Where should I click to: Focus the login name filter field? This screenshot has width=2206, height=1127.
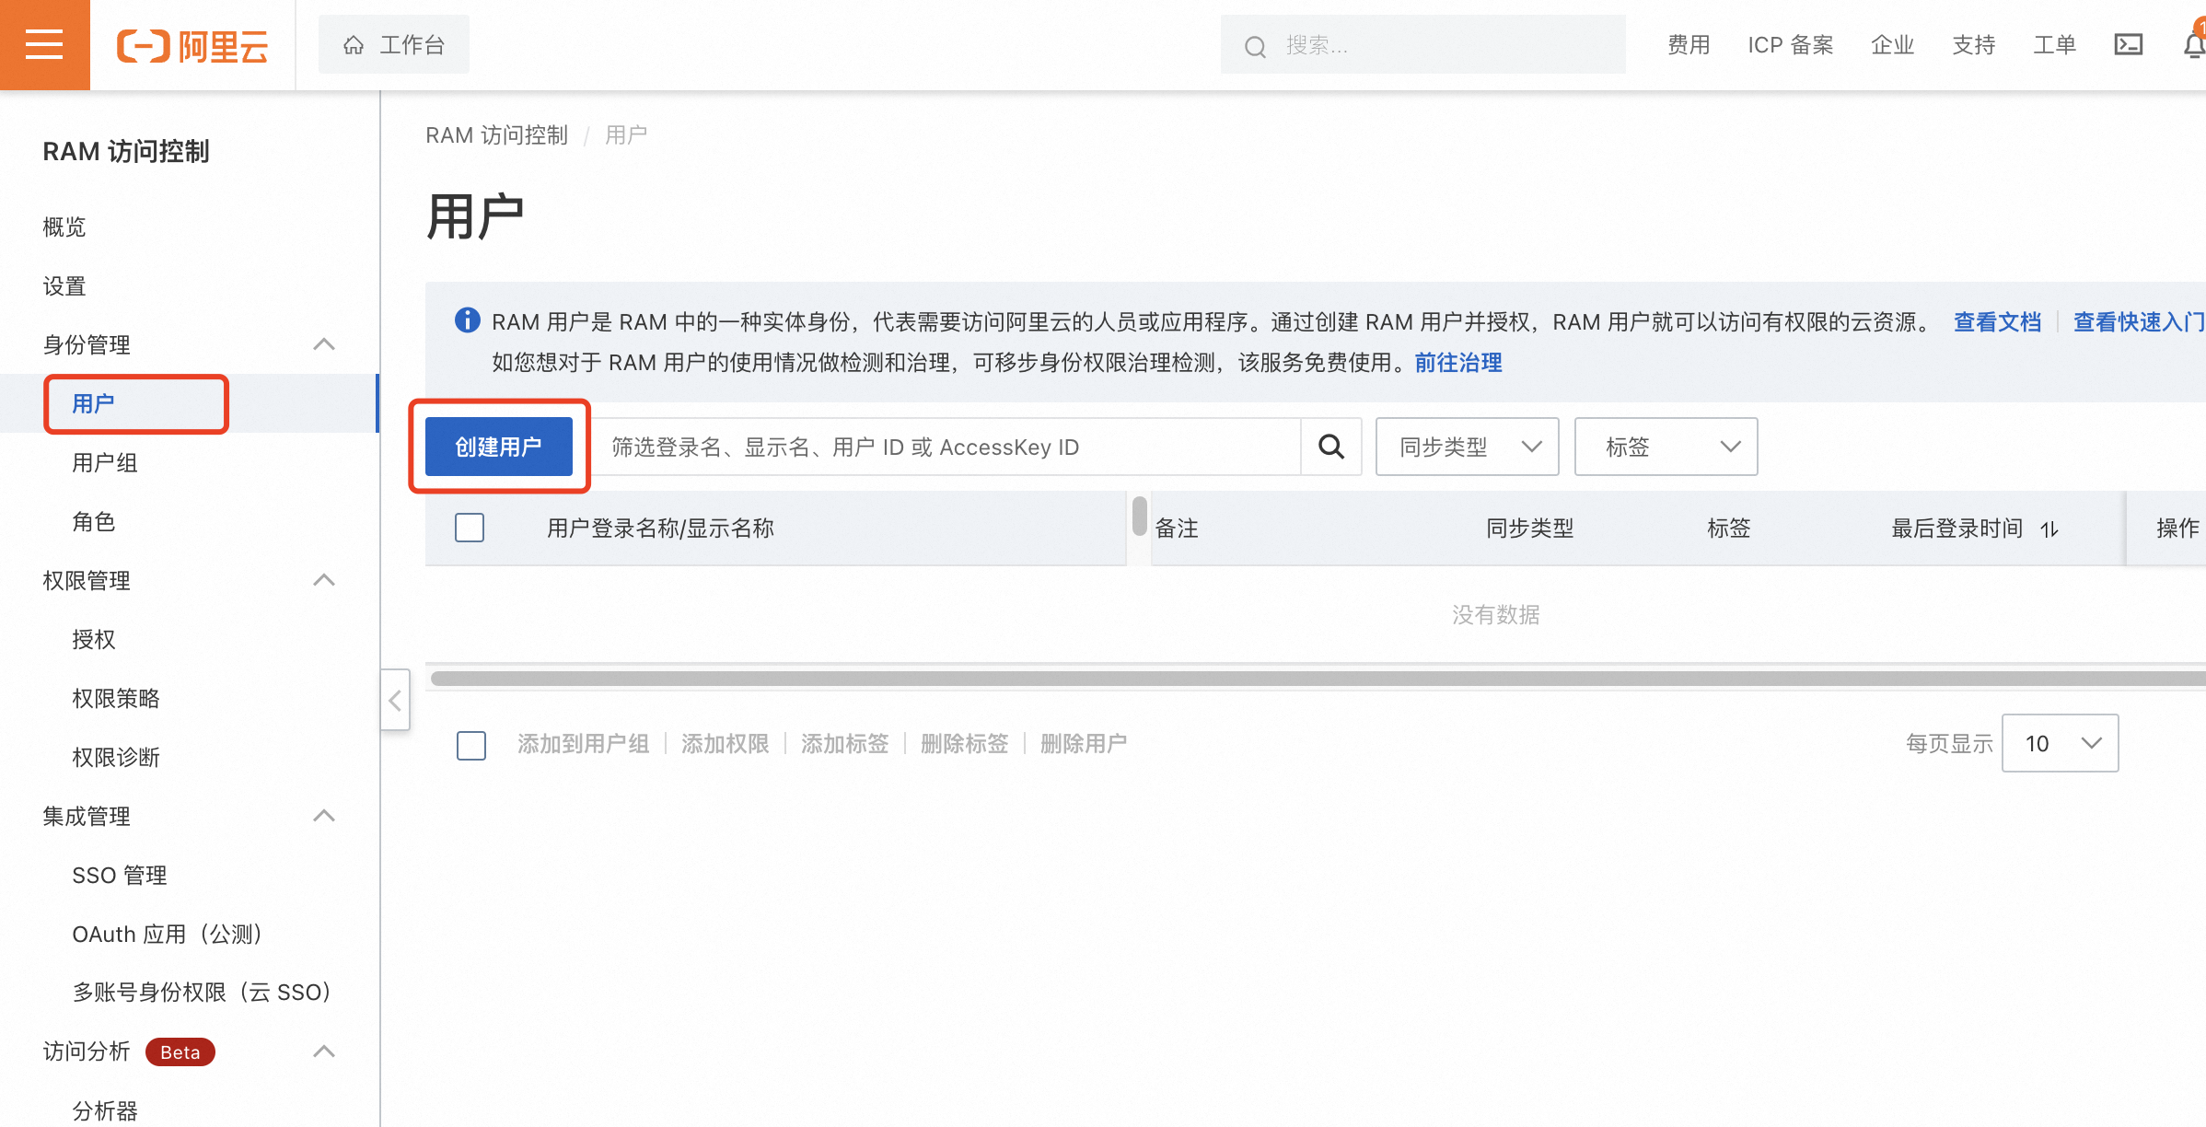click(948, 447)
